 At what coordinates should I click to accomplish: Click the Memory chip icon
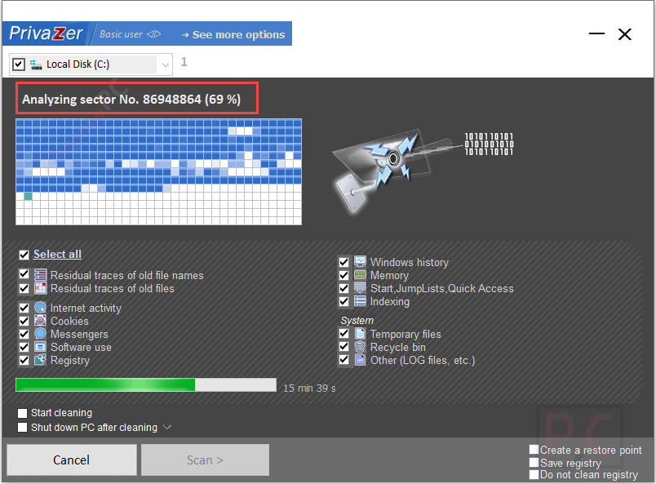click(360, 275)
